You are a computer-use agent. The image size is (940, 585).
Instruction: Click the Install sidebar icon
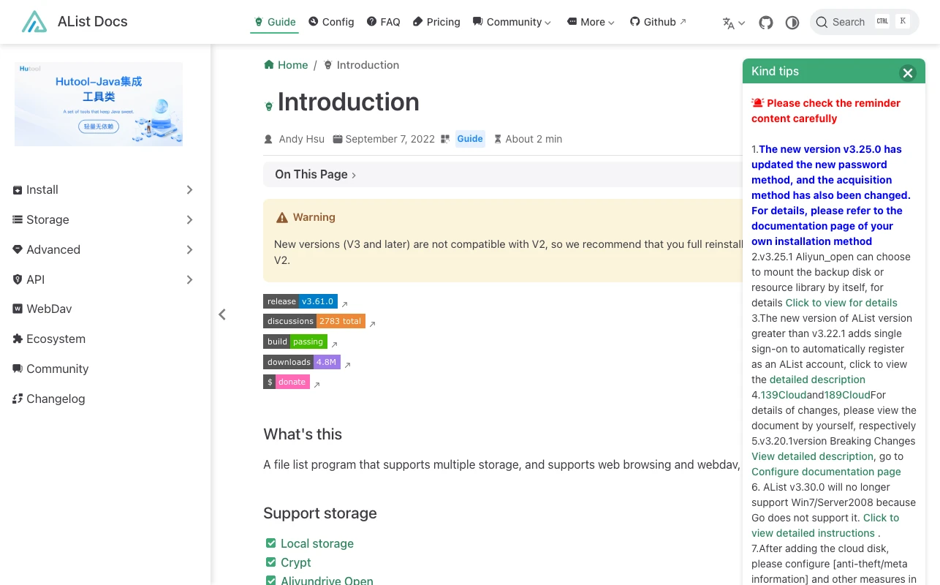pyautogui.click(x=18, y=190)
